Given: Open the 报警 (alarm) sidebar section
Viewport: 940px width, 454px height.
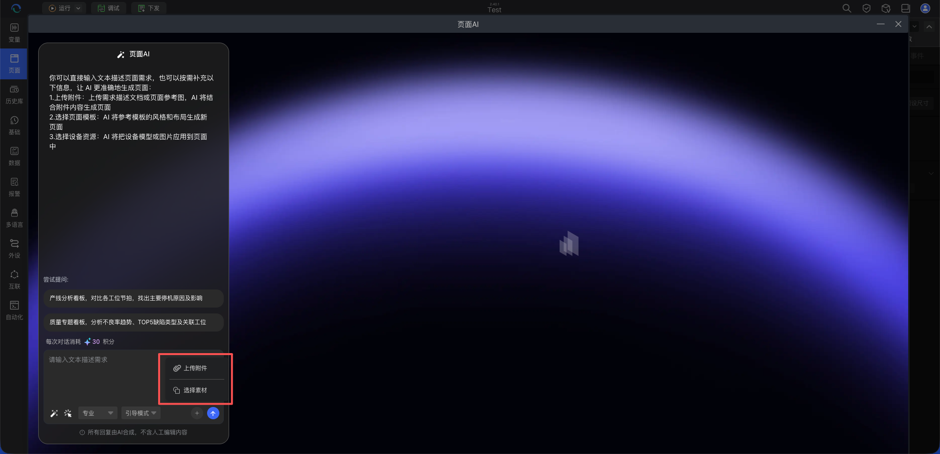Looking at the screenshot, I should coord(14,187).
